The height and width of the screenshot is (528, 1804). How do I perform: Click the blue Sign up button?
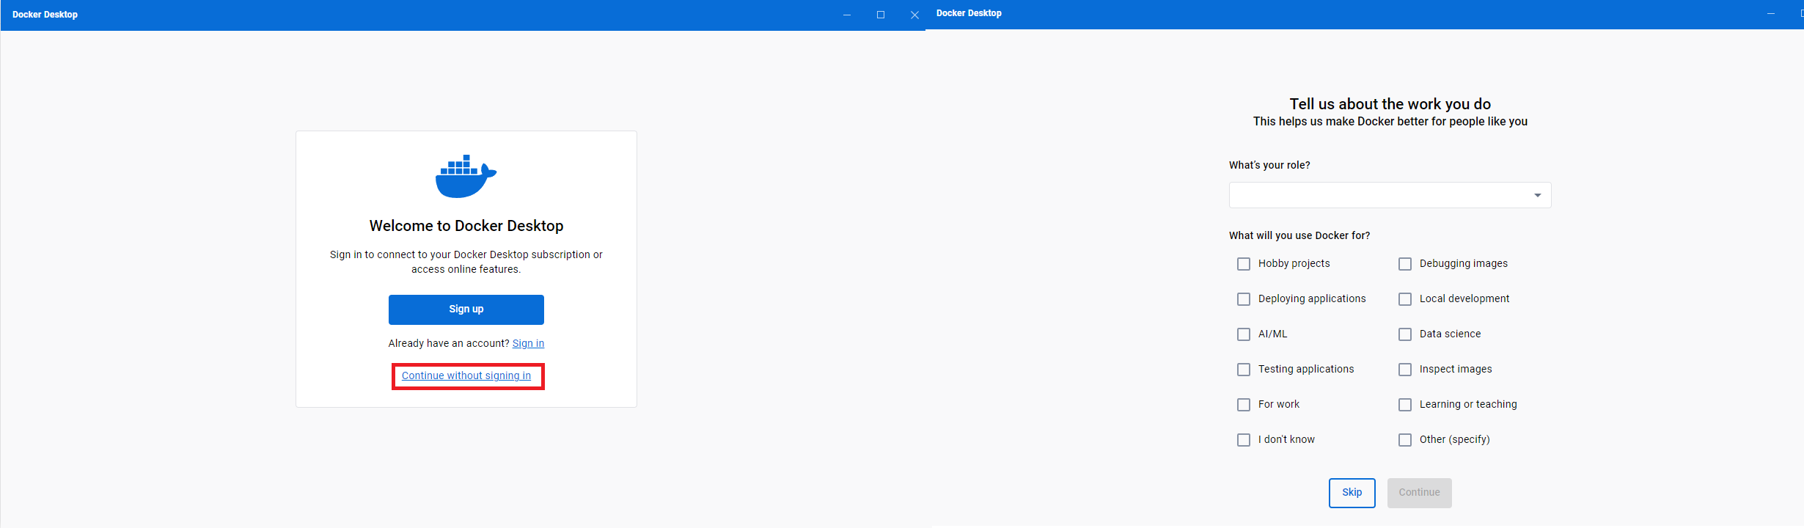pyautogui.click(x=466, y=309)
